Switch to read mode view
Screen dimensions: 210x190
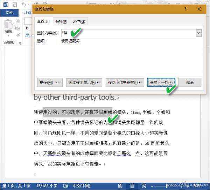(120, 186)
